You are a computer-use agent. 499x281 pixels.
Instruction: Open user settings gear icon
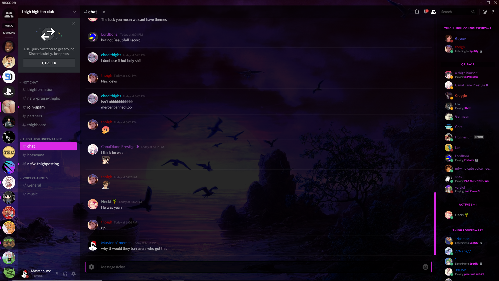coord(74,274)
